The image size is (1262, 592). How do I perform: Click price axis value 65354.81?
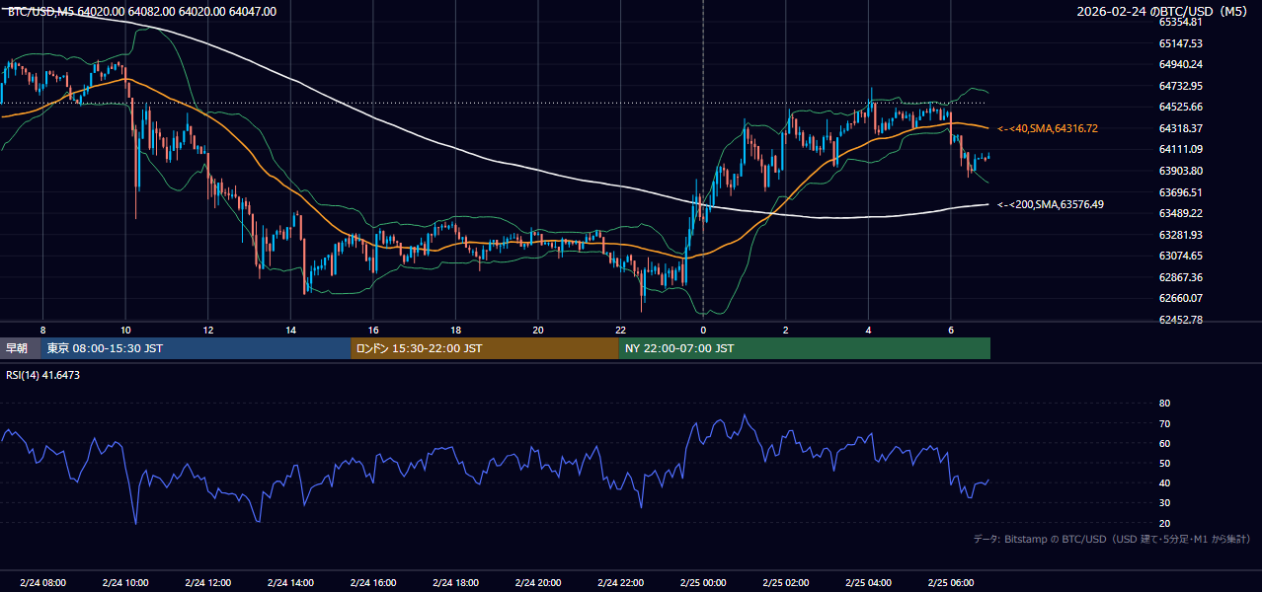[x=1180, y=22]
